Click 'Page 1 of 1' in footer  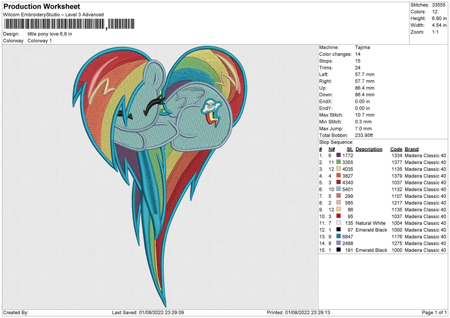[x=434, y=312]
